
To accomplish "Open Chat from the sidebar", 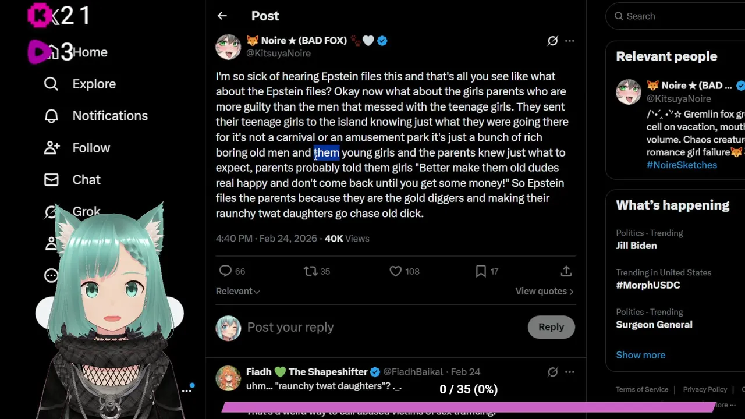I will pyautogui.click(x=86, y=180).
